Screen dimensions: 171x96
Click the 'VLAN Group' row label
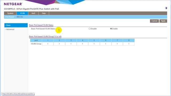tap(36, 44)
